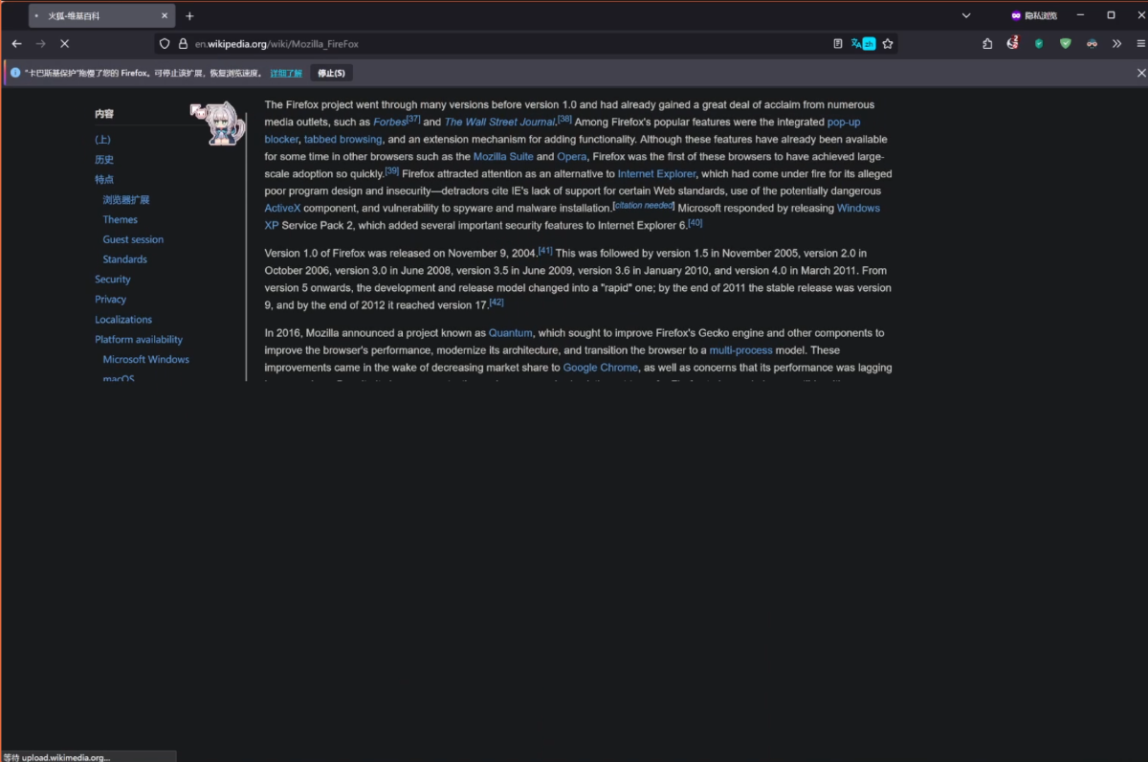This screenshot has width=1148, height=762.
Task: Open The Wall Street Journal link
Action: coord(499,123)
